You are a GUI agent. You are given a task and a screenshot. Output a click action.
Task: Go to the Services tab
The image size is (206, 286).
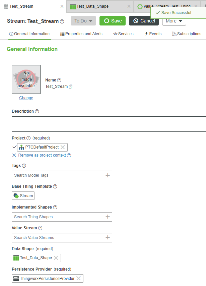tap(123, 34)
